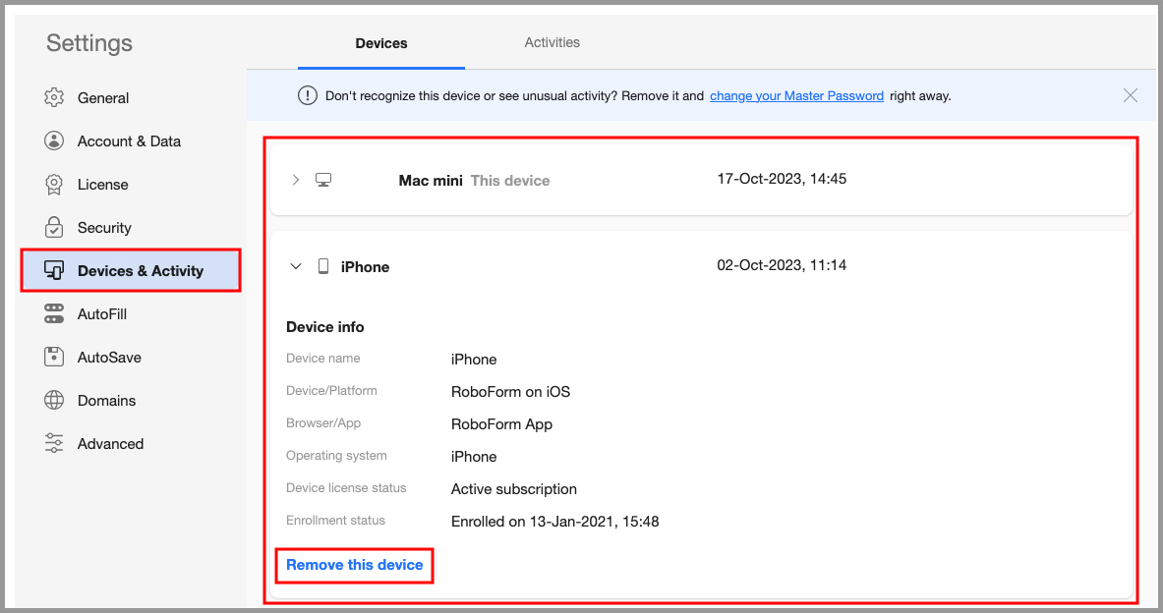
Task: Open Security settings via padlock icon
Action: pyautogui.click(x=54, y=227)
